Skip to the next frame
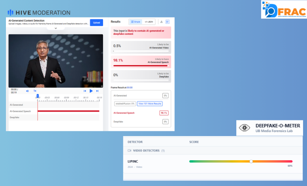This screenshot has width=307, height=186. point(97,91)
